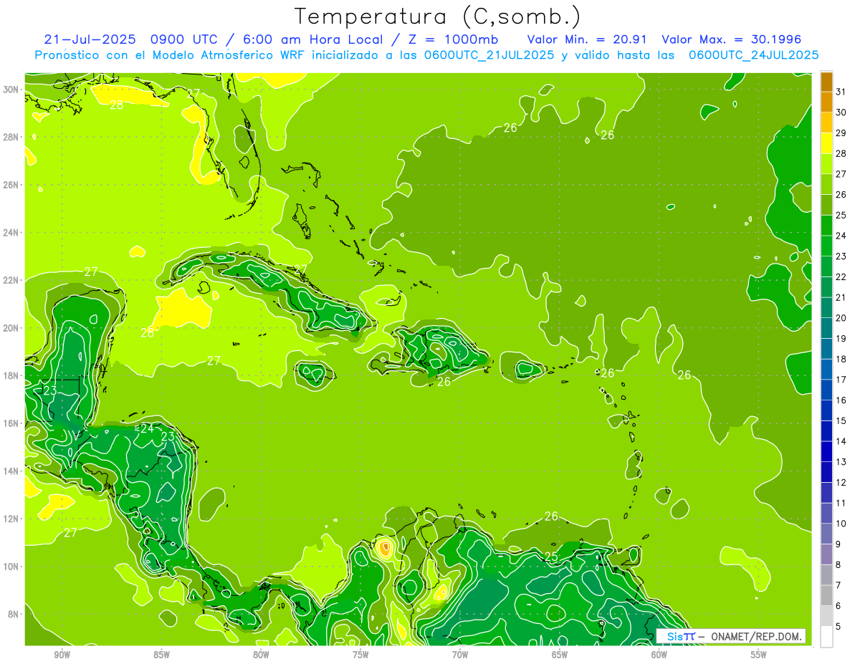This screenshot has height=664, width=860.
Task: Click the legend value 30
Action: pos(841,112)
